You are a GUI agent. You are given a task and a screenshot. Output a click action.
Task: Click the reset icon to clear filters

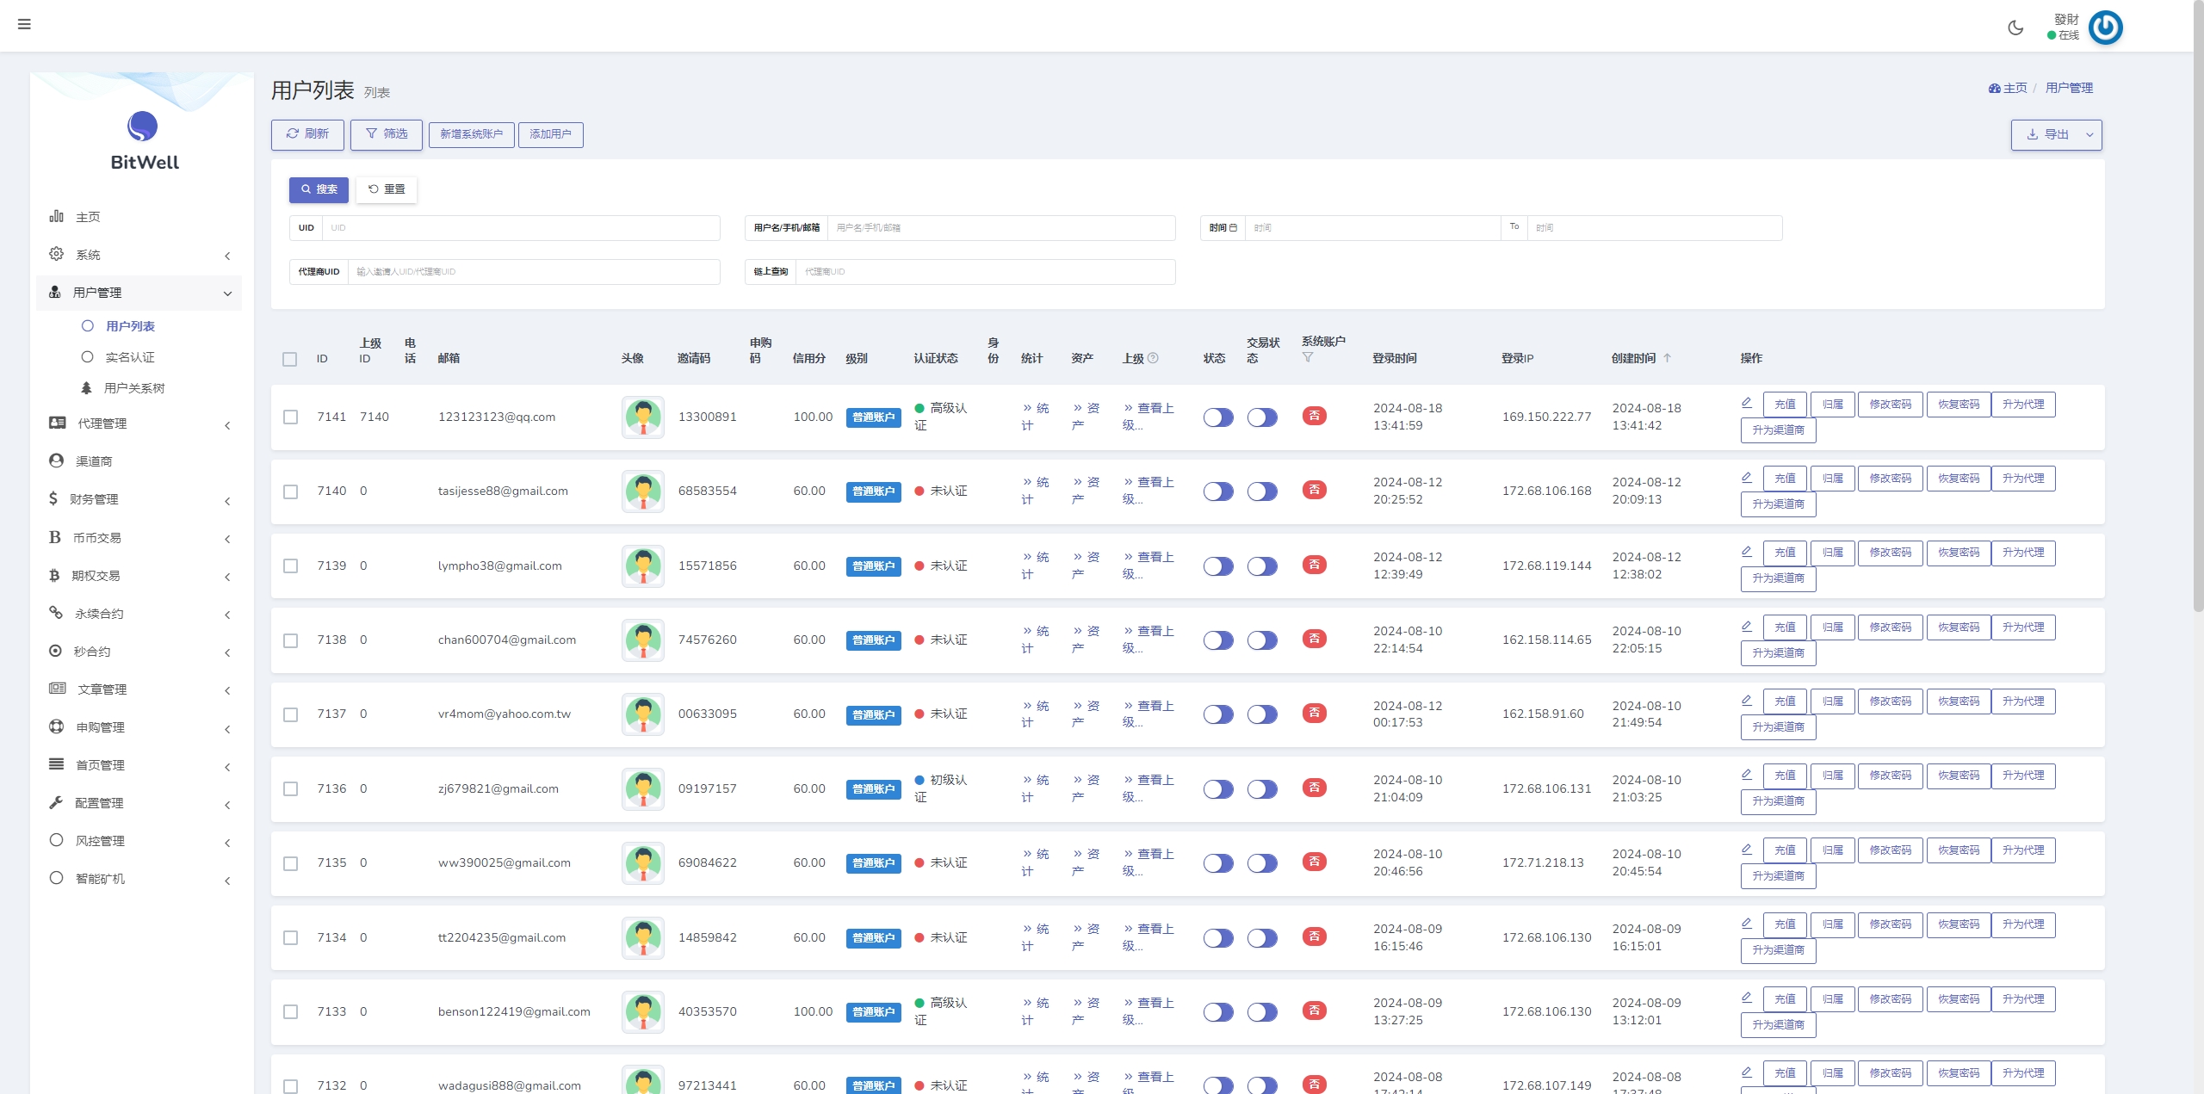pos(388,187)
